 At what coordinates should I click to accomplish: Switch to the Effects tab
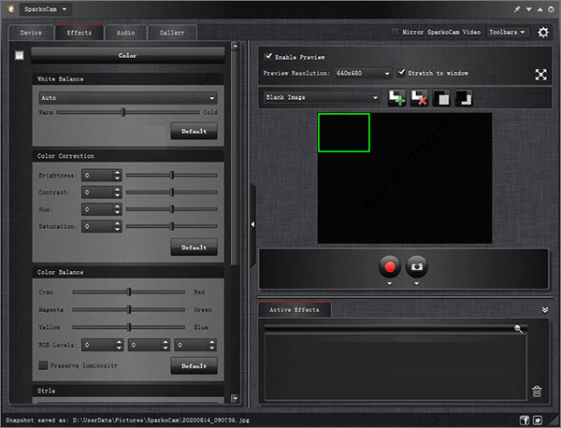click(79, 33)
